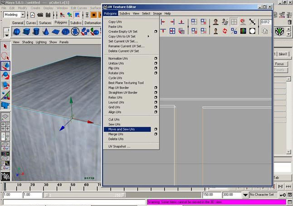The width and height of the screenshot is (293, 206).
Task: Open the shelf menu arrow at left
Action: pos(7,35)
